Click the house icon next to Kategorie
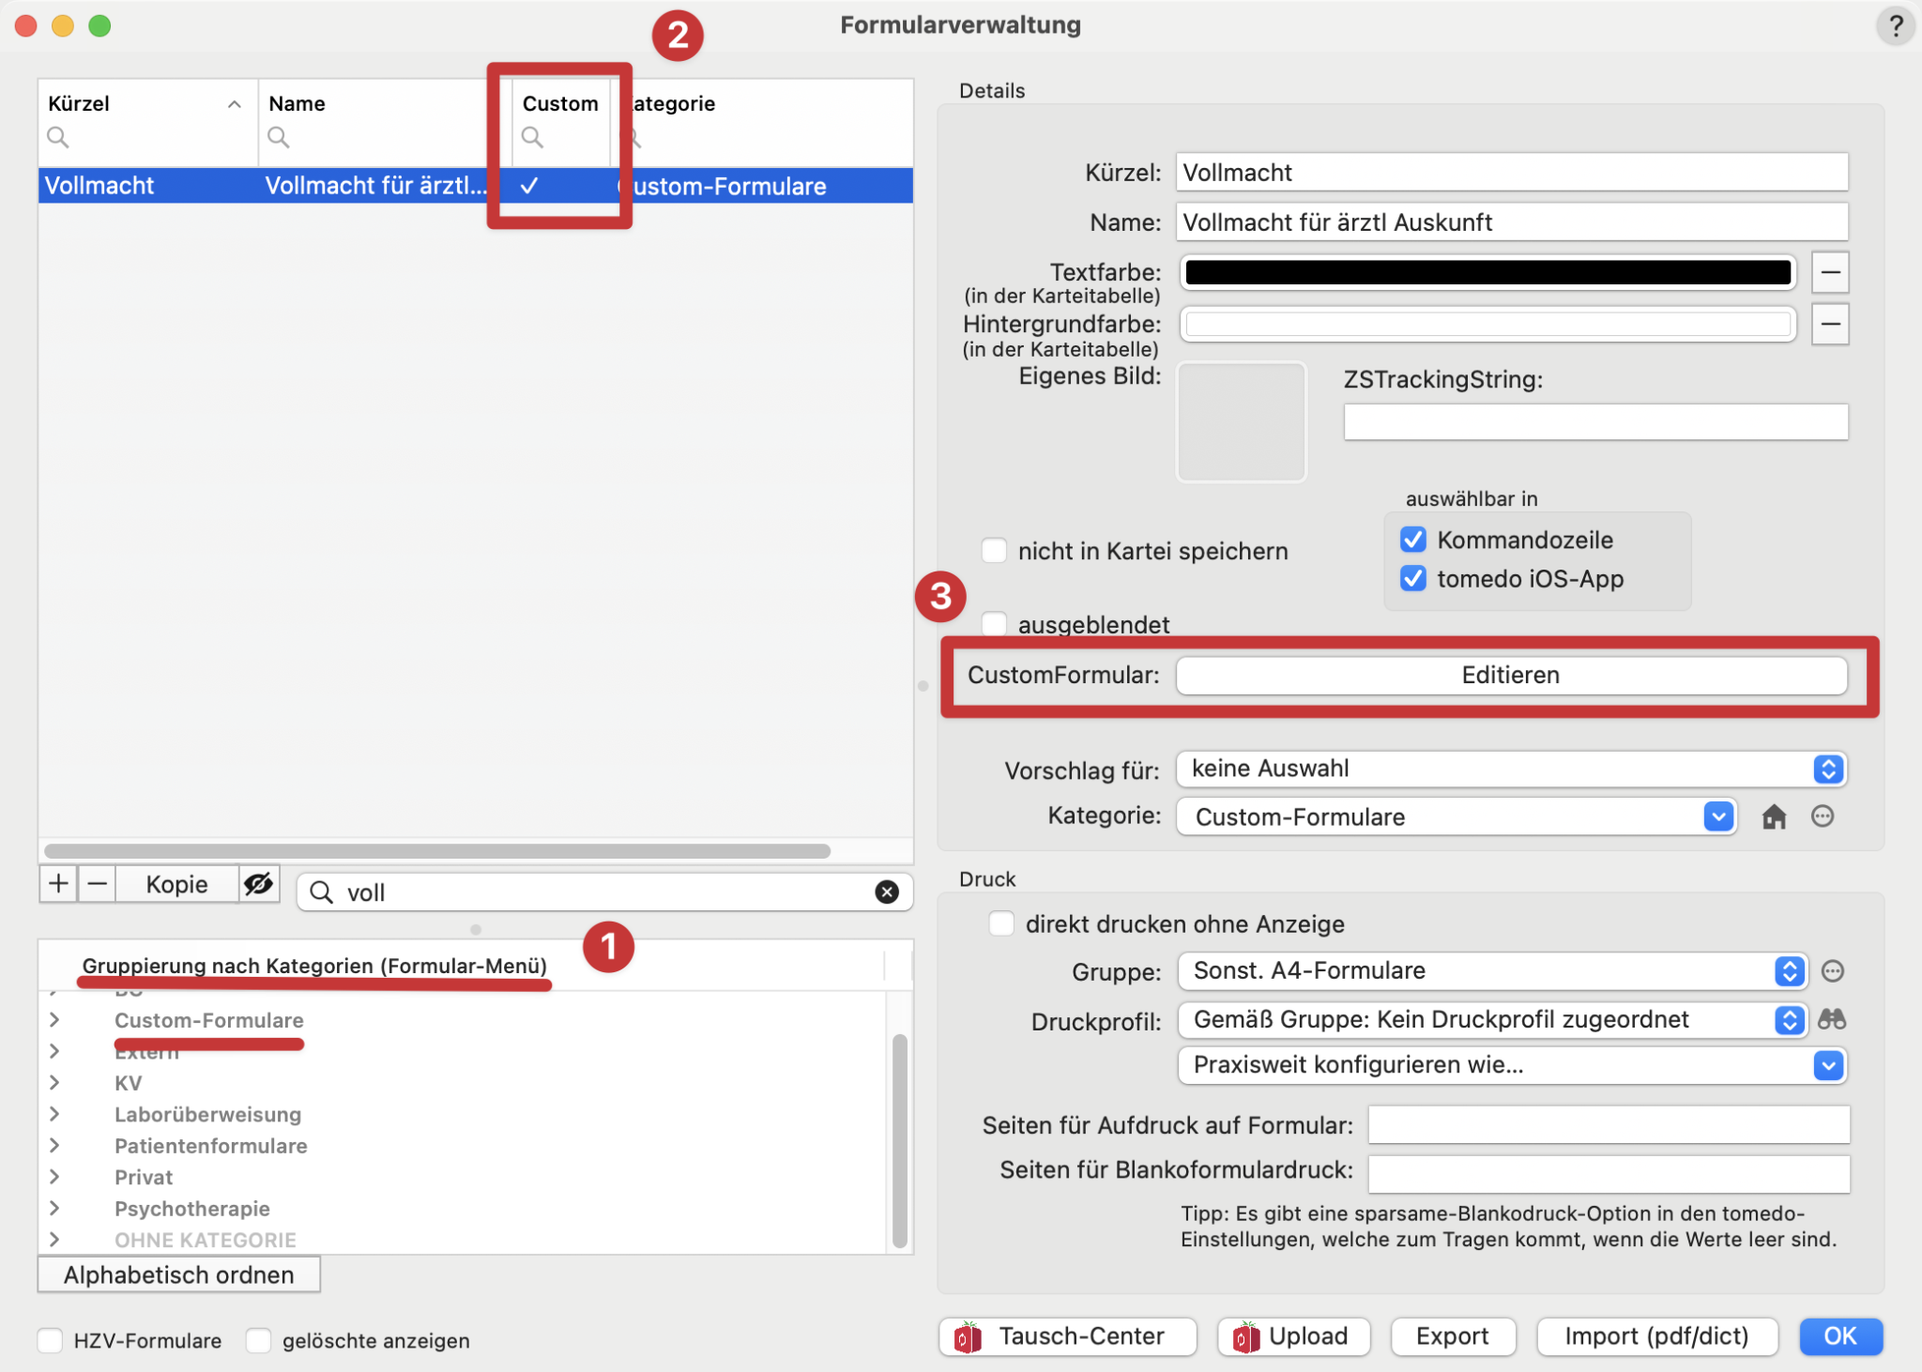Screen dimensions: 1922x1372 1774,816
